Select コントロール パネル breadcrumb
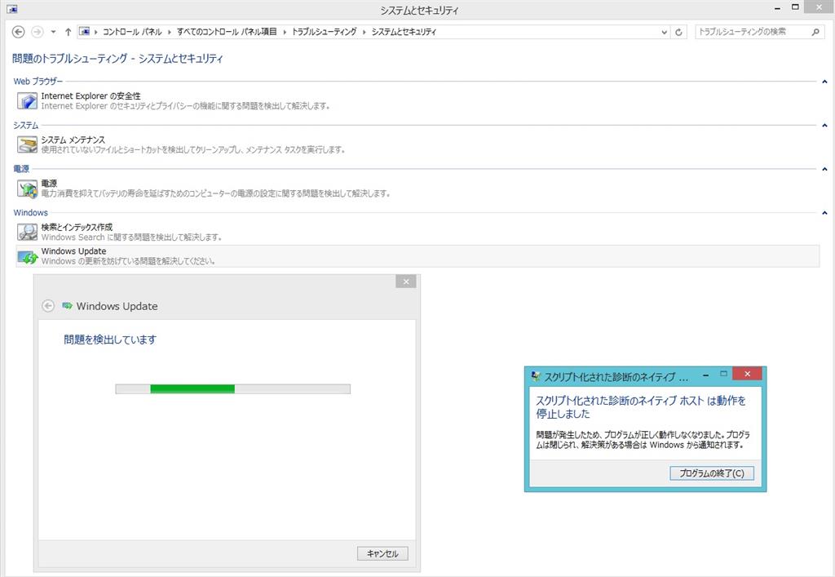The height and width of the screenshot is (577, 835). coord(132,32)
